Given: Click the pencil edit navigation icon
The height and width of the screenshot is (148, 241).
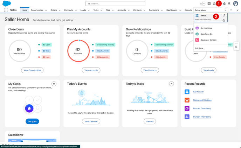Looking at the screenshot, I should point(237,10).
